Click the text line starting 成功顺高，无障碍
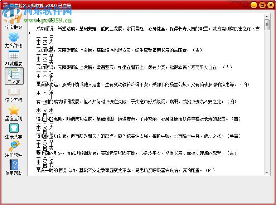The width and height of the screenshot is (276, 205). click(119, 50)
